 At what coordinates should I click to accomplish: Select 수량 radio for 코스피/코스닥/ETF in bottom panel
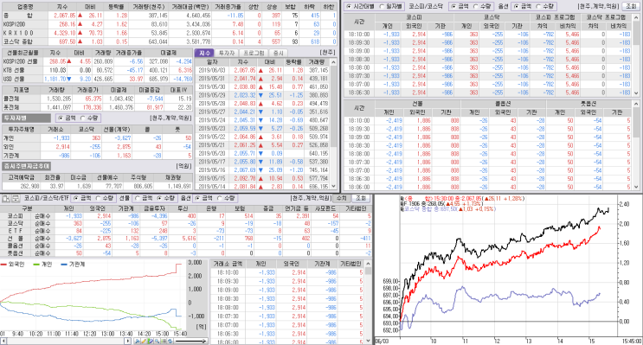pos(99,198)
